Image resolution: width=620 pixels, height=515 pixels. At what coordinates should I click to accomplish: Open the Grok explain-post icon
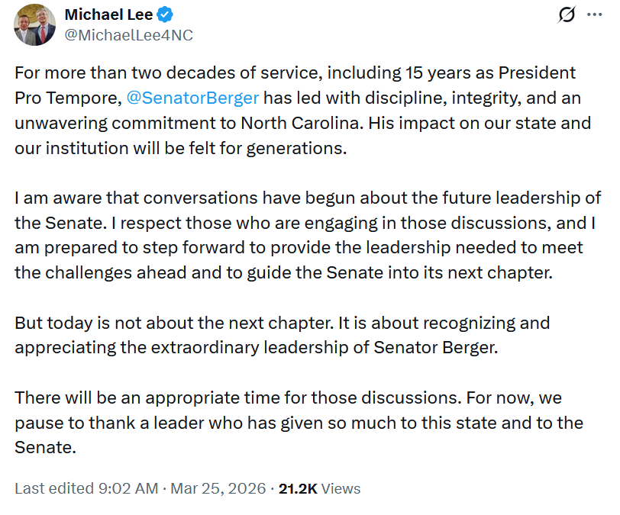click(x=567, y=15)
